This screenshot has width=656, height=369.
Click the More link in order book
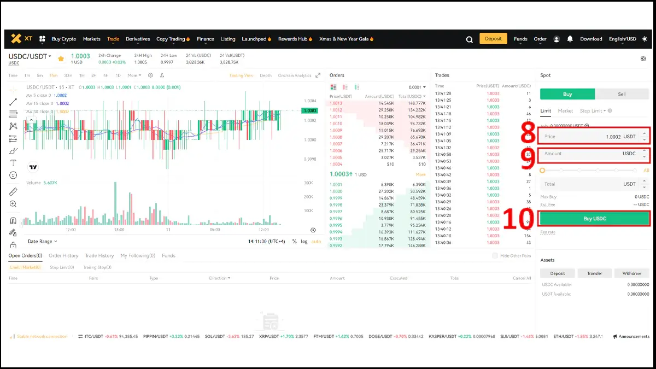coord(420,174)
